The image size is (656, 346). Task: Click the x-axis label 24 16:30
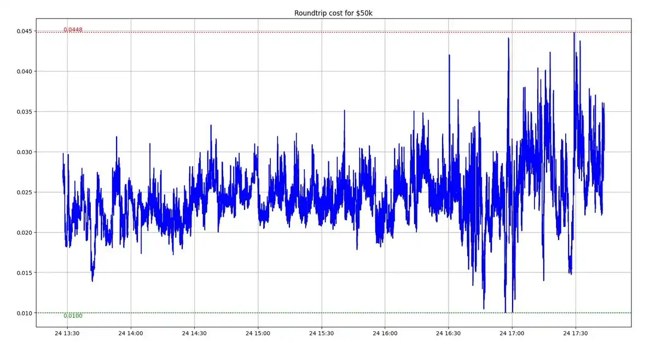(448, 333)
